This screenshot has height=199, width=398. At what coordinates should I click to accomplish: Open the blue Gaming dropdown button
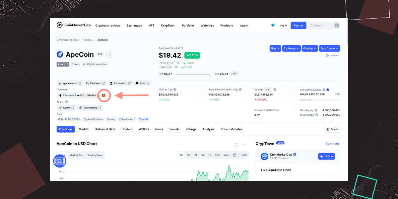(310, 48)
